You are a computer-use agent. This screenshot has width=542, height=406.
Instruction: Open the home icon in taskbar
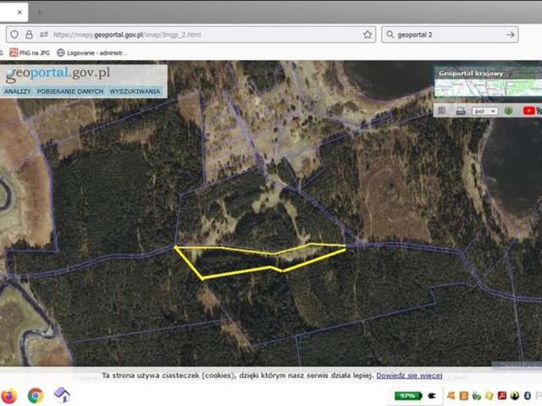pos(62,395)
